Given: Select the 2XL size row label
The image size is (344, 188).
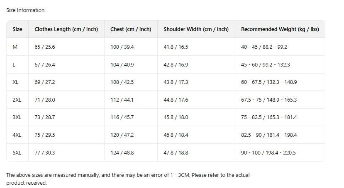Looking at the screenshot, I should tap(17, 100).
